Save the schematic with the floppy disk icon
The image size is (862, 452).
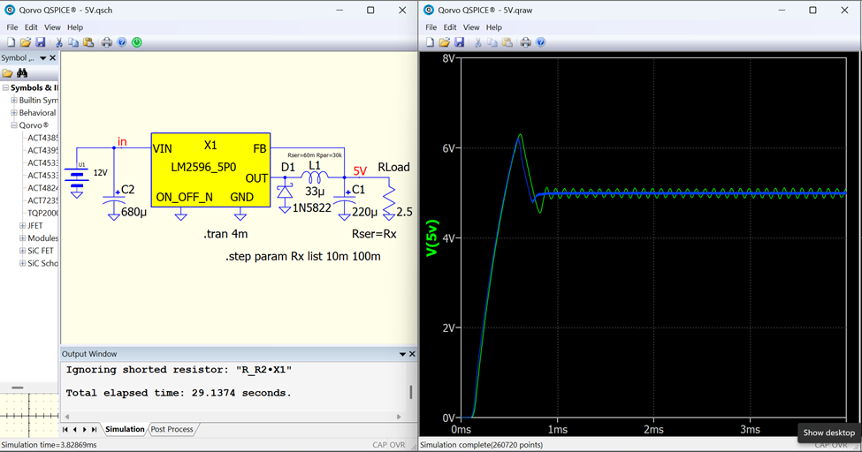pyautogui.click(x=41, y=42)
